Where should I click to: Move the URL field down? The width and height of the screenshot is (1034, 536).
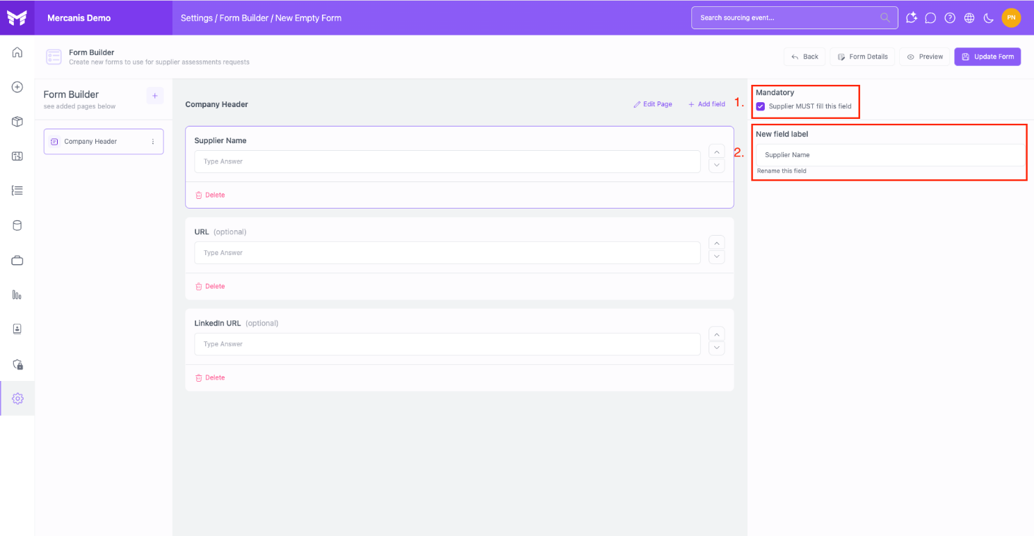717,257
